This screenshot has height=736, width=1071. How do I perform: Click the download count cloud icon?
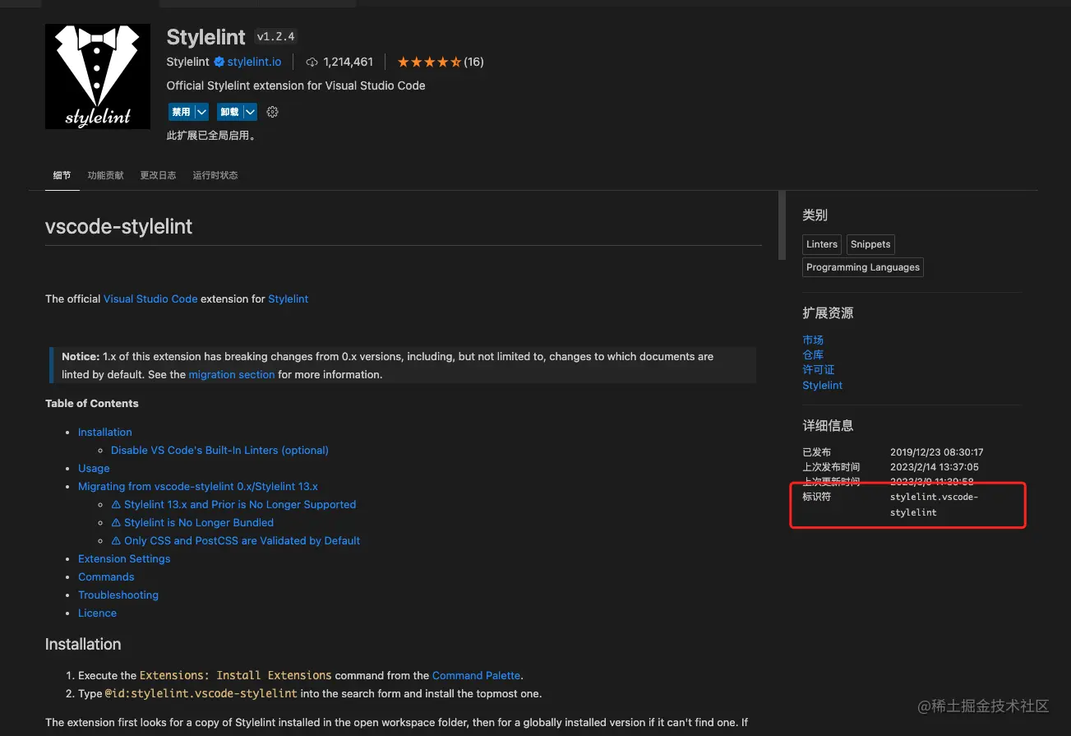312,62
